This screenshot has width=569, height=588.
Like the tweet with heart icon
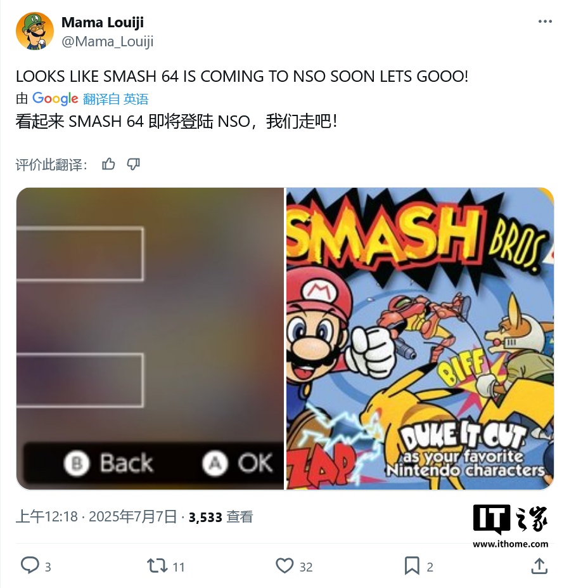[284, 566]
